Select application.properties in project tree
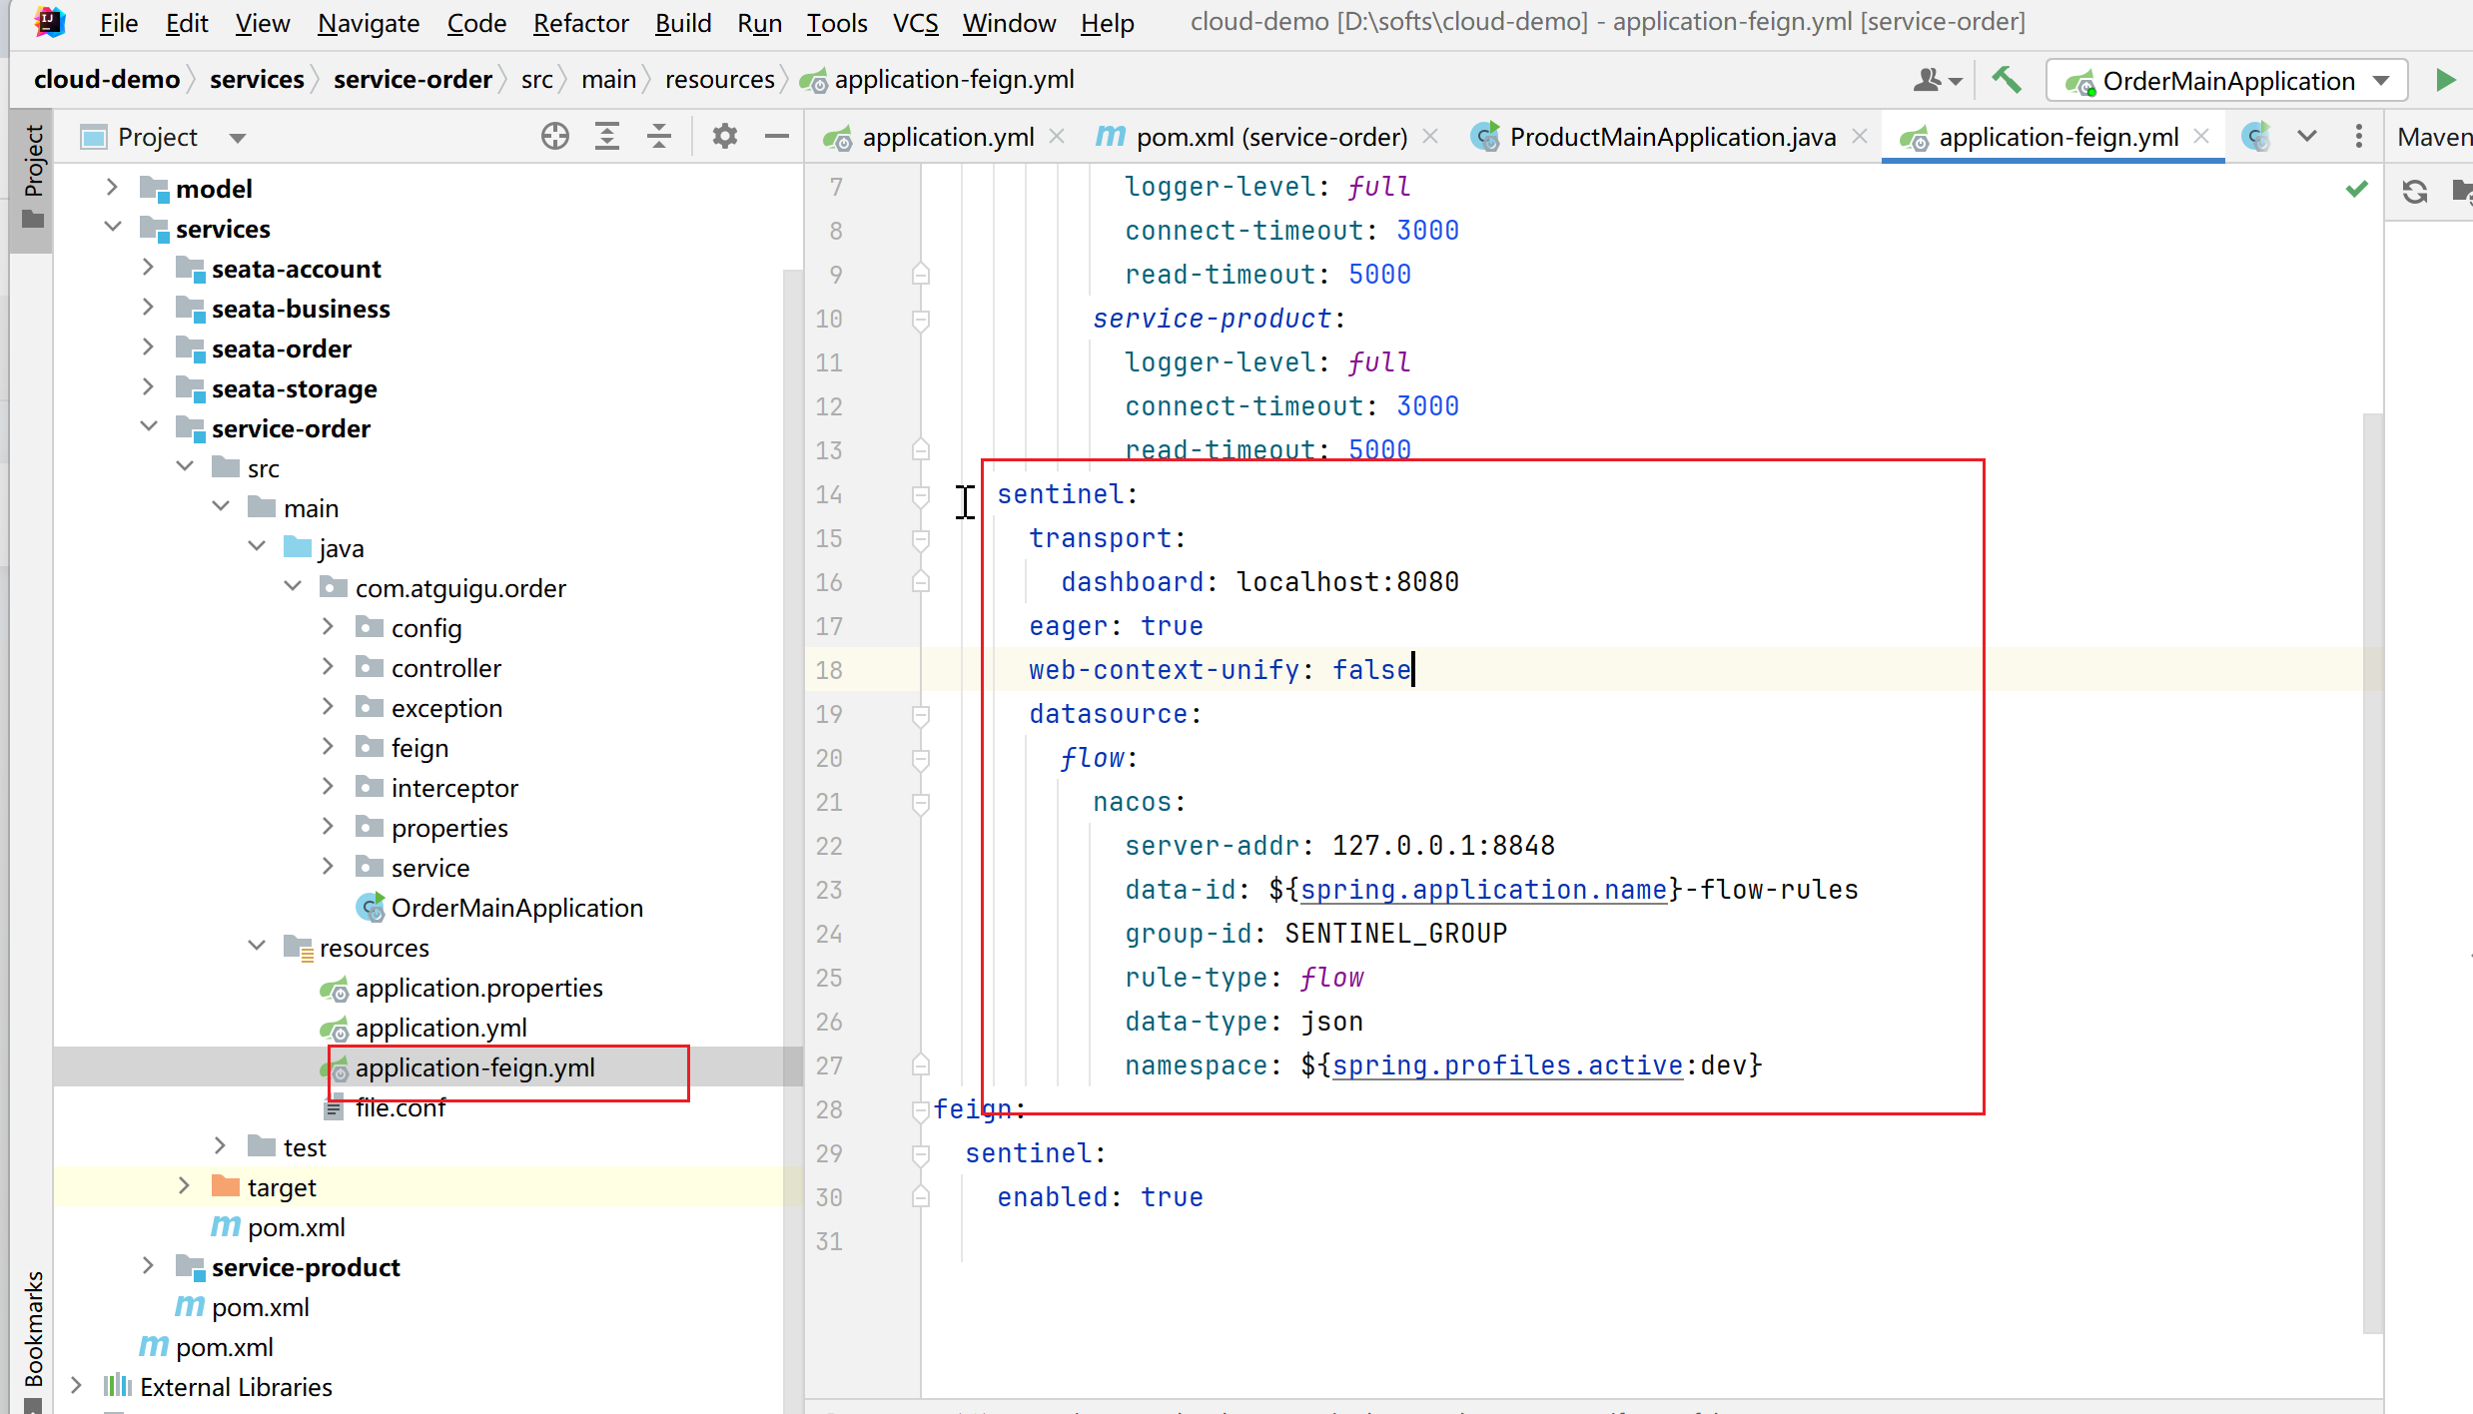Screen dimensions: 2473x1414 (x=478, y=988)
